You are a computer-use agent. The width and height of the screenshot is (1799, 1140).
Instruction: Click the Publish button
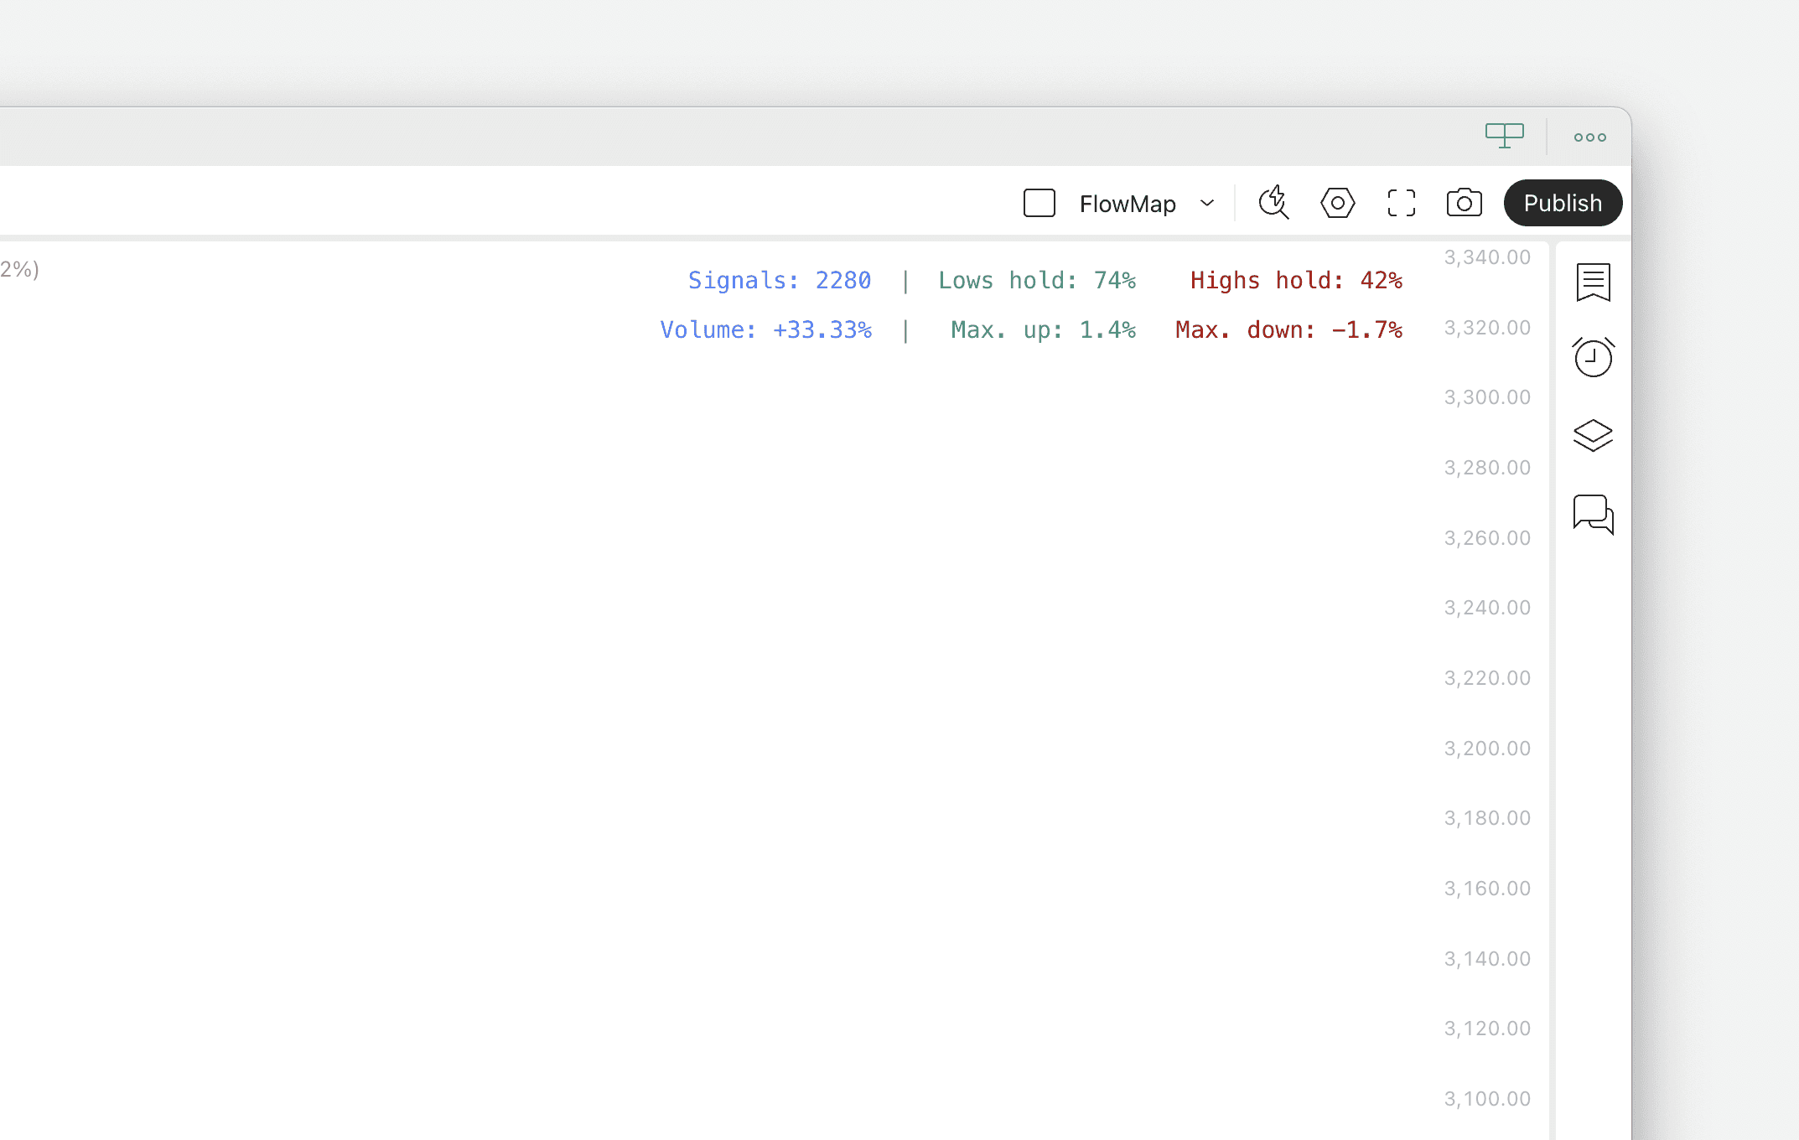tap(1562, 202)
